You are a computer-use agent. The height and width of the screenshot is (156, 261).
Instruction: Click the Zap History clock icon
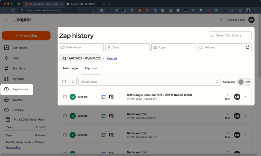(6, 89)
